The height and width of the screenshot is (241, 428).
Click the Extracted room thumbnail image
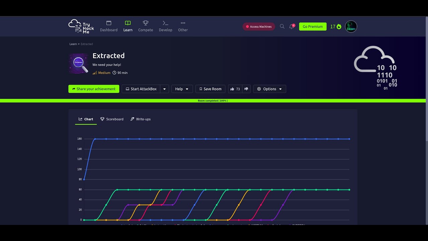[79, 63]
